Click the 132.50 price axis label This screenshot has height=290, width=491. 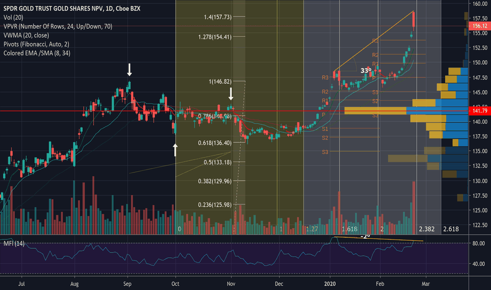pos(480,166)
